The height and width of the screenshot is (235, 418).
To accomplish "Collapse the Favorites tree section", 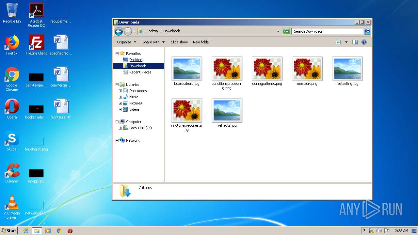I will (117, 54).
